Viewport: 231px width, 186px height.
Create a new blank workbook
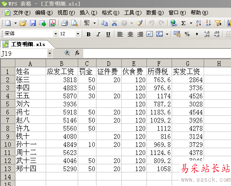coord(9,23)
